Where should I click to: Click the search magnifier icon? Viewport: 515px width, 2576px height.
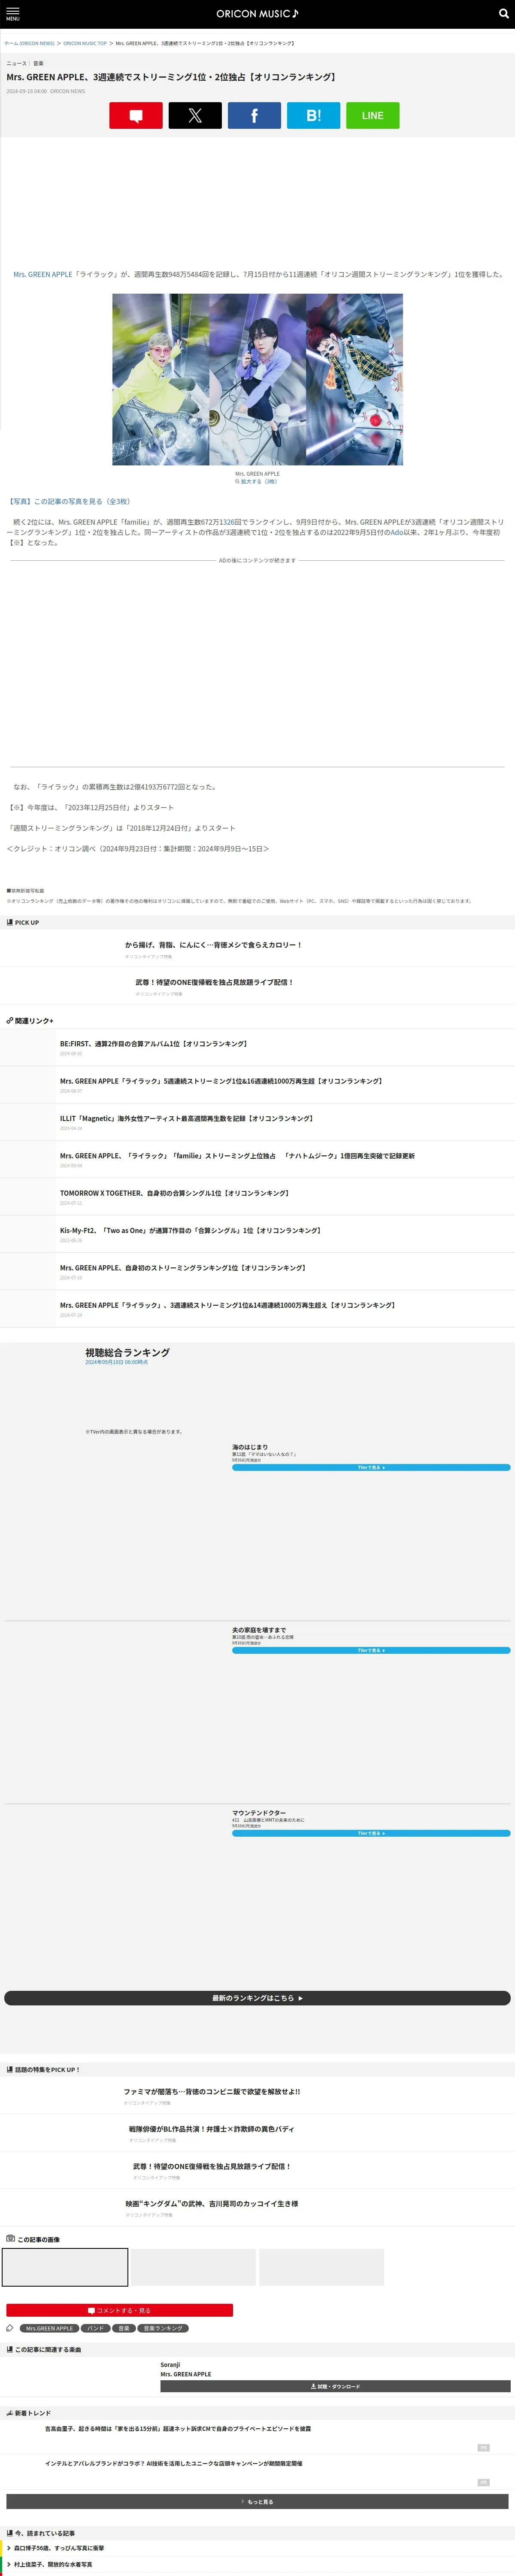[503, 14]
